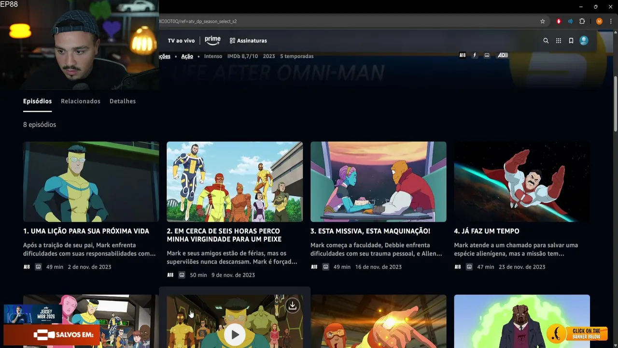Click subtitles icon under episode 2

[182, 275]
